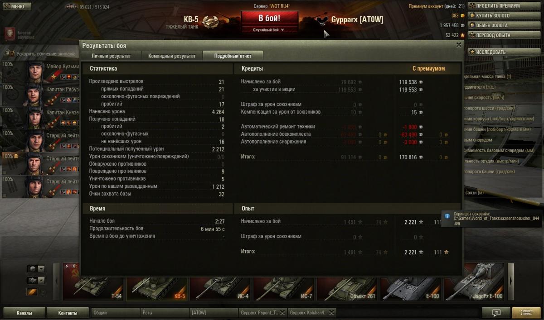Switch to the Личный результат tab
The image size is (544, 320).
click(x=111, y=56)
